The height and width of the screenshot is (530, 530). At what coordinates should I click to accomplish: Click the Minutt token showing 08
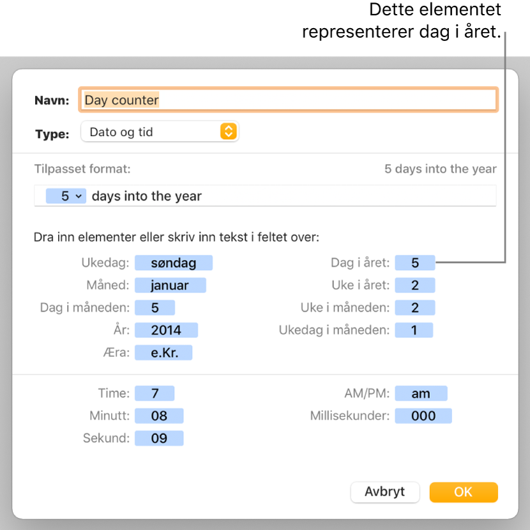(x=159, y=416)
